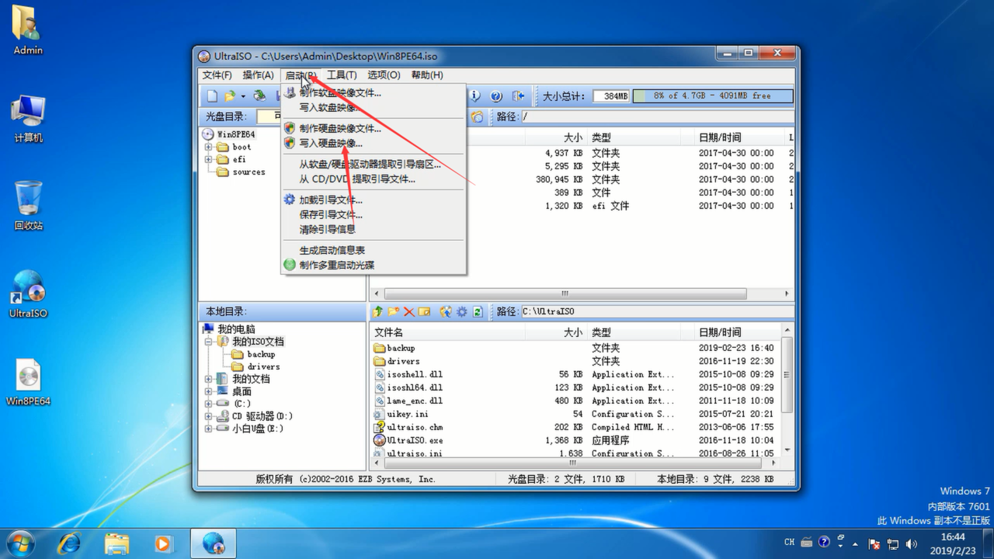Expand the CD 驱动器(D:) tree node
The height and width of the screenshot is (559, 994).
[x=209, y=416]
